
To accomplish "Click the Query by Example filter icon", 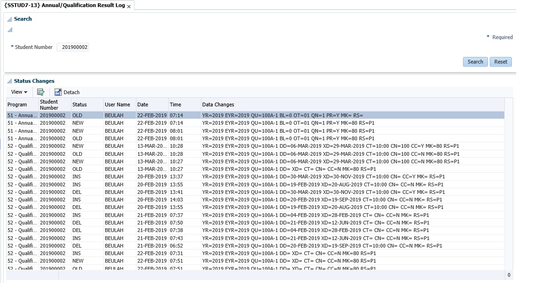I will point(40,92).
